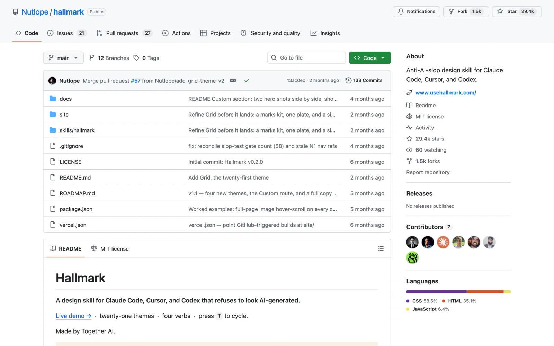Click Report repository link
This screenshot has height=346, width=554.
tap(428, 172)
